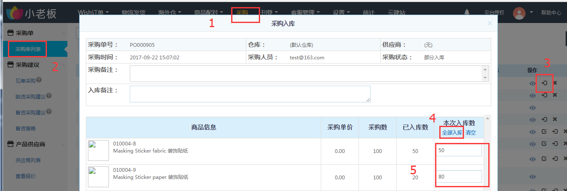
Task: Click the 本次入库数 field showing 80
Action: [x=459, y=176]
